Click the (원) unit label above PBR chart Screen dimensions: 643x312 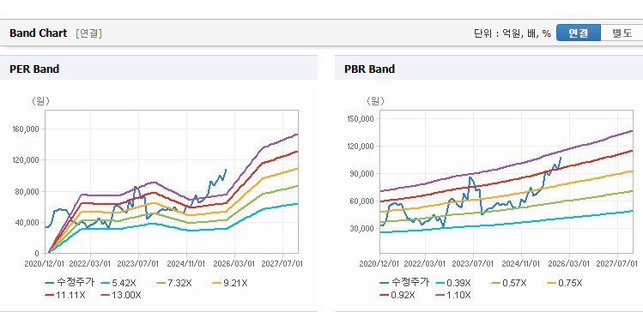(x=376, y=101)
